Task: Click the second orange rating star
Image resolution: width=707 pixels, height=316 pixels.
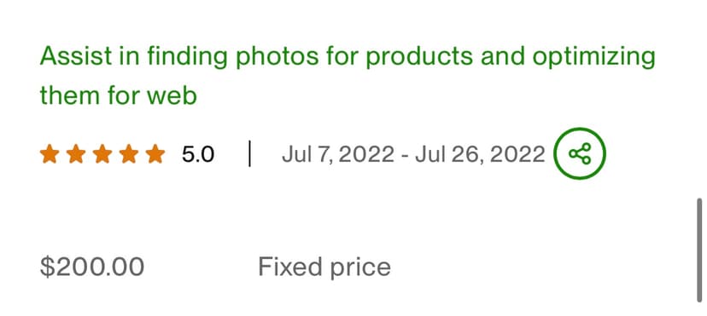Action: (76, 154)
